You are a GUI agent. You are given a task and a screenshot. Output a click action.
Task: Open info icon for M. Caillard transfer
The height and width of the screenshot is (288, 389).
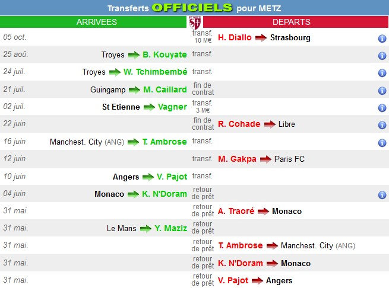pyautogui.click(x=382, y=91)
